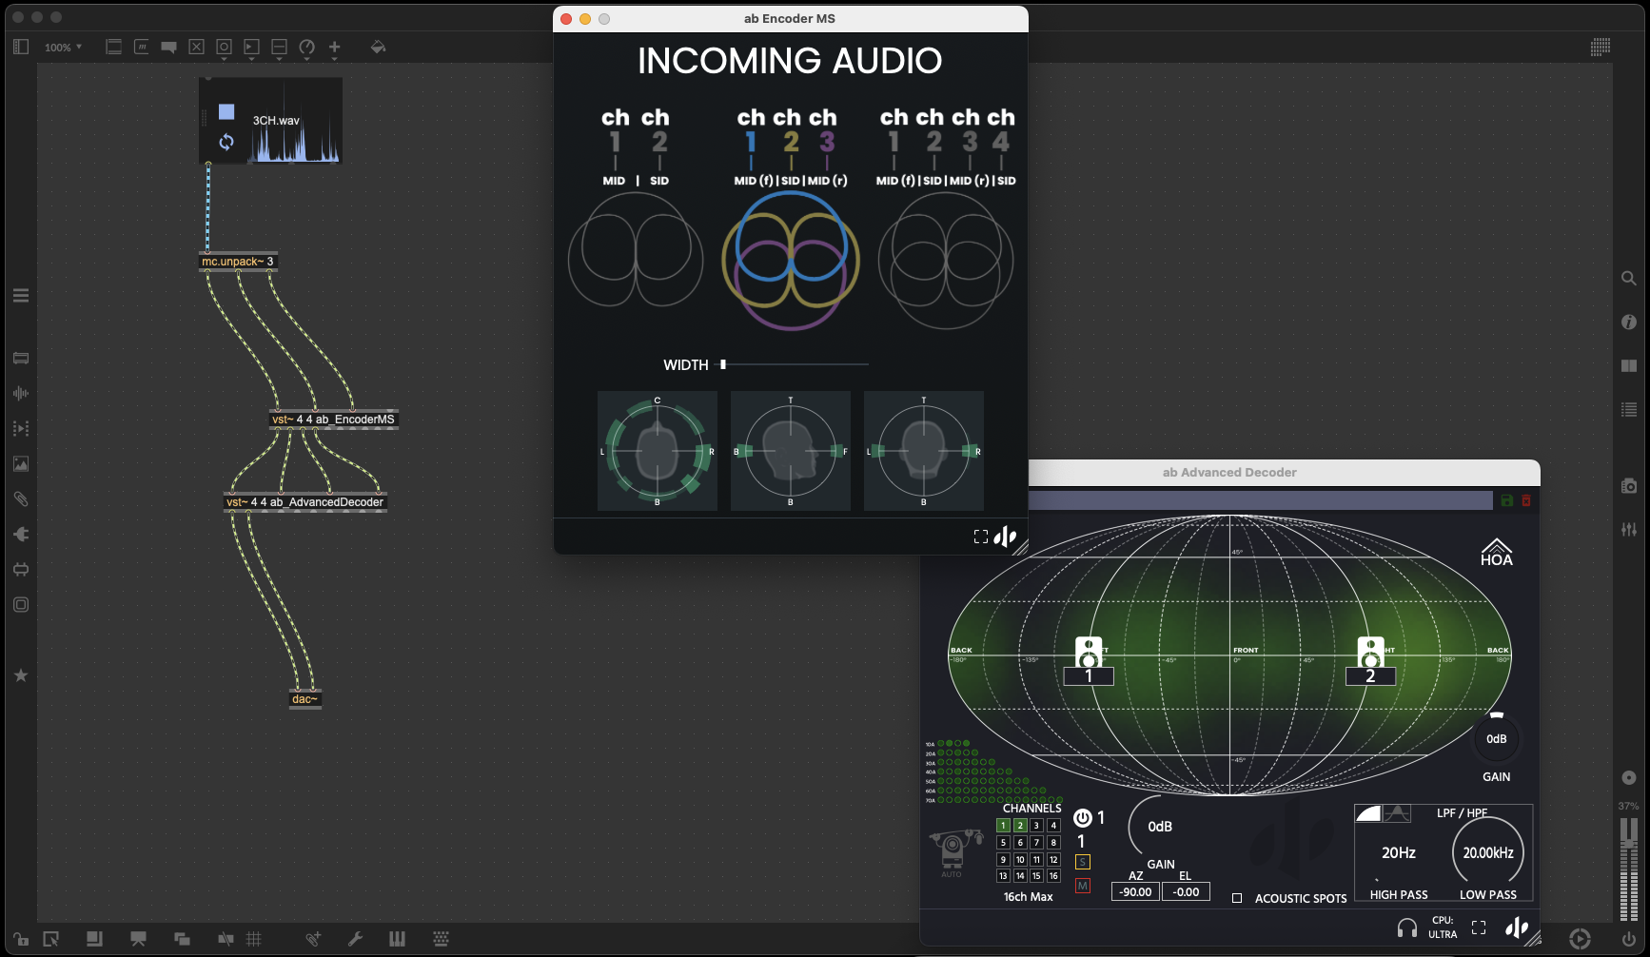Toggle the speaker 1 power button
Viewport: 1650px width, 957px height.
1082,817
